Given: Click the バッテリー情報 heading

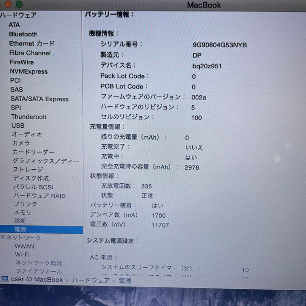Looking at the screenshot, I should (109, 14).
